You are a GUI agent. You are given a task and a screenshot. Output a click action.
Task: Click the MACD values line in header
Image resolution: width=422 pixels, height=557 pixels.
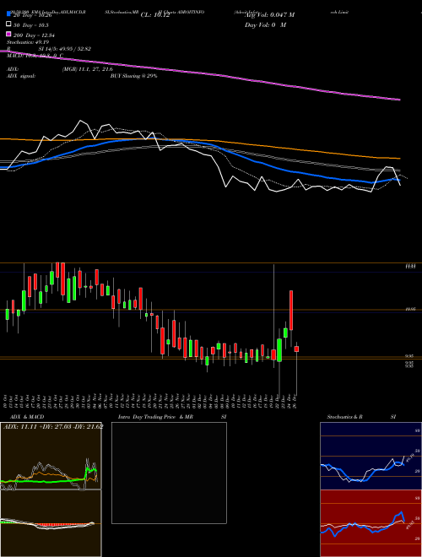click(35, 56)
